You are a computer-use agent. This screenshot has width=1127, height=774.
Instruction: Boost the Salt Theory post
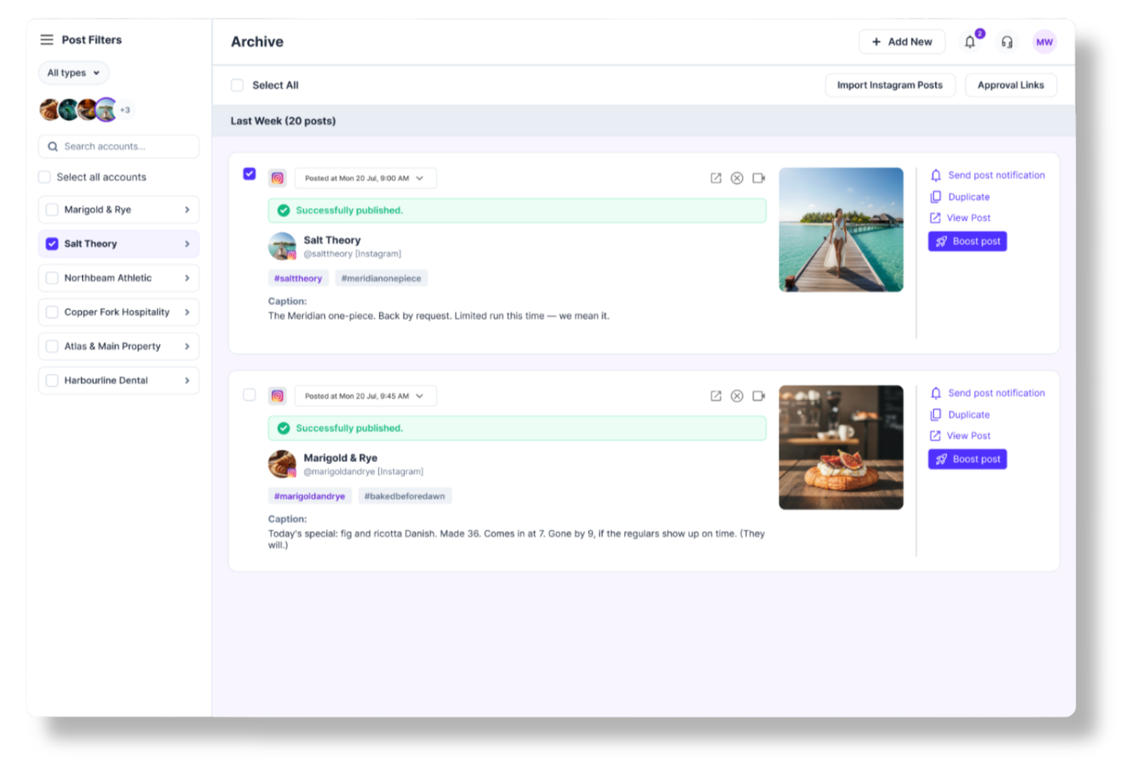(x=967, y=242)
